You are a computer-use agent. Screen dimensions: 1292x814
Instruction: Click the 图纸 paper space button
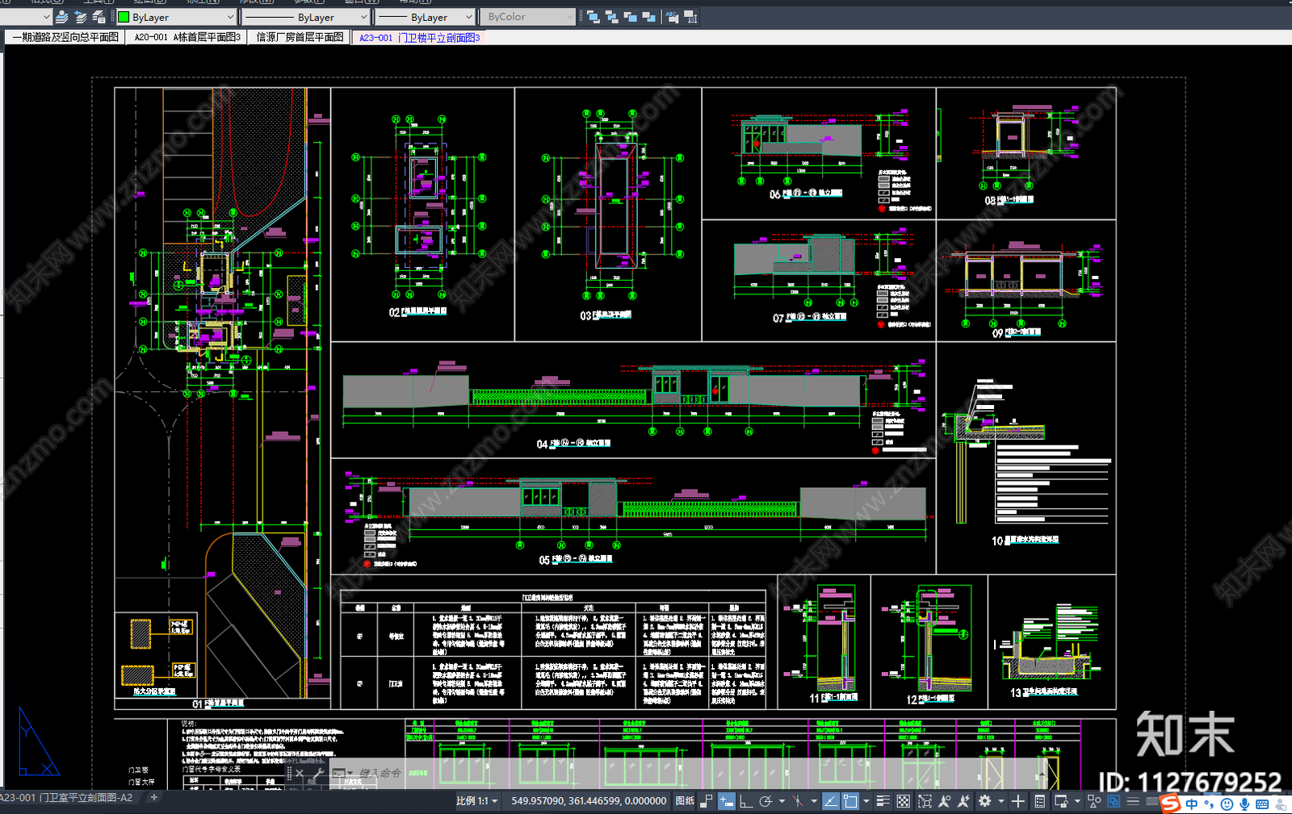click(x=685, y=801)
